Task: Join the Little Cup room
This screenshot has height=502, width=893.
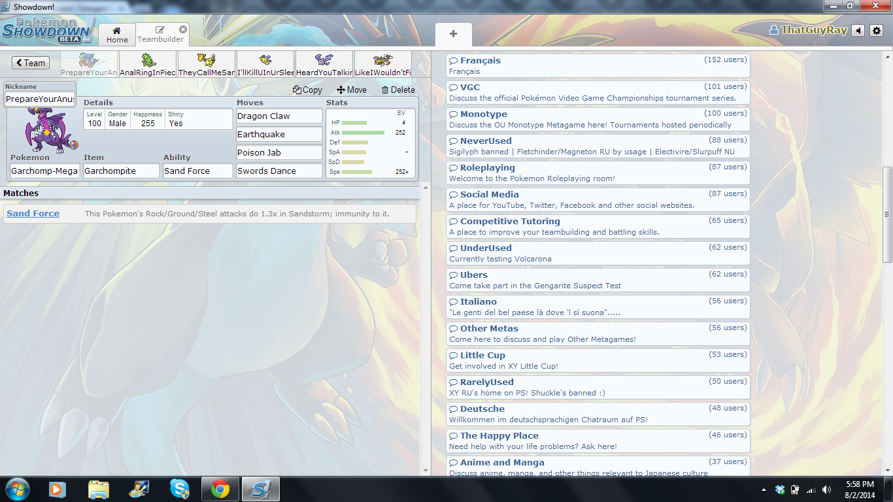Action: [598, 360]
